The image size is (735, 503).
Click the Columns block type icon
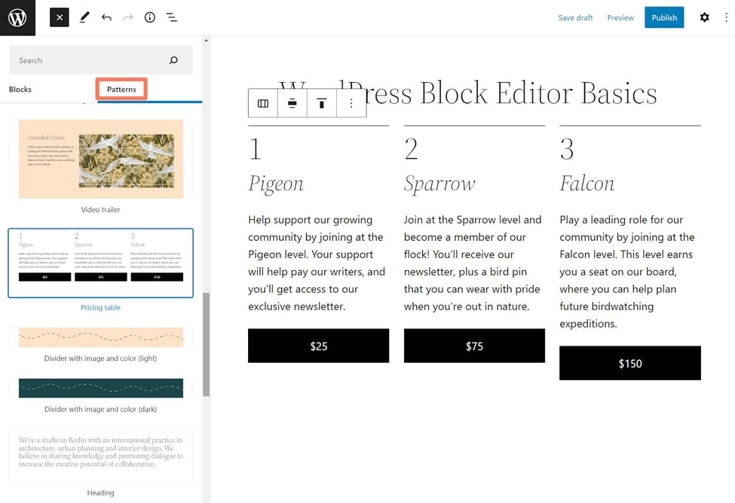(263, 103)
